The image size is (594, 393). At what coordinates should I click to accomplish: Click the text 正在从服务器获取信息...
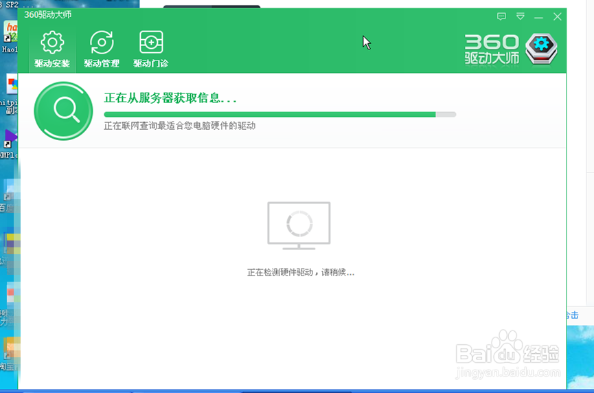tap(170, 98)
